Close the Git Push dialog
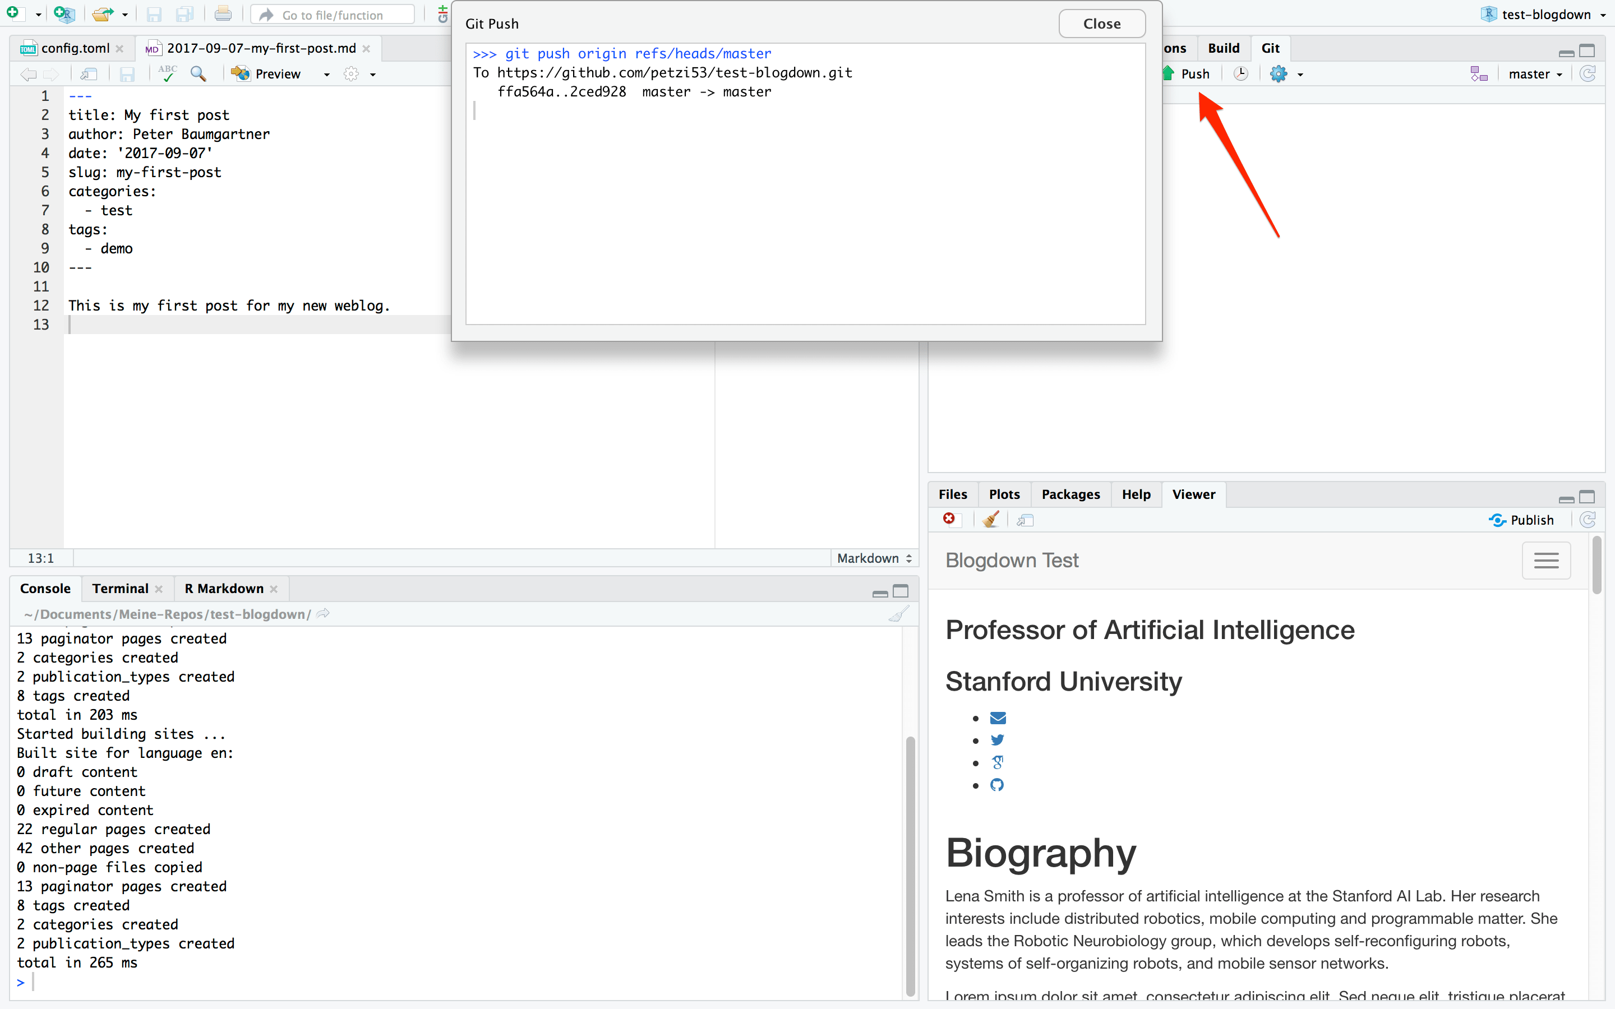The image size is (1615, 1009). [1101, 24]
